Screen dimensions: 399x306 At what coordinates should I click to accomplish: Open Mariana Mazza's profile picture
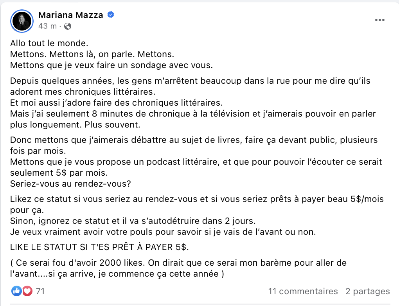22,21
